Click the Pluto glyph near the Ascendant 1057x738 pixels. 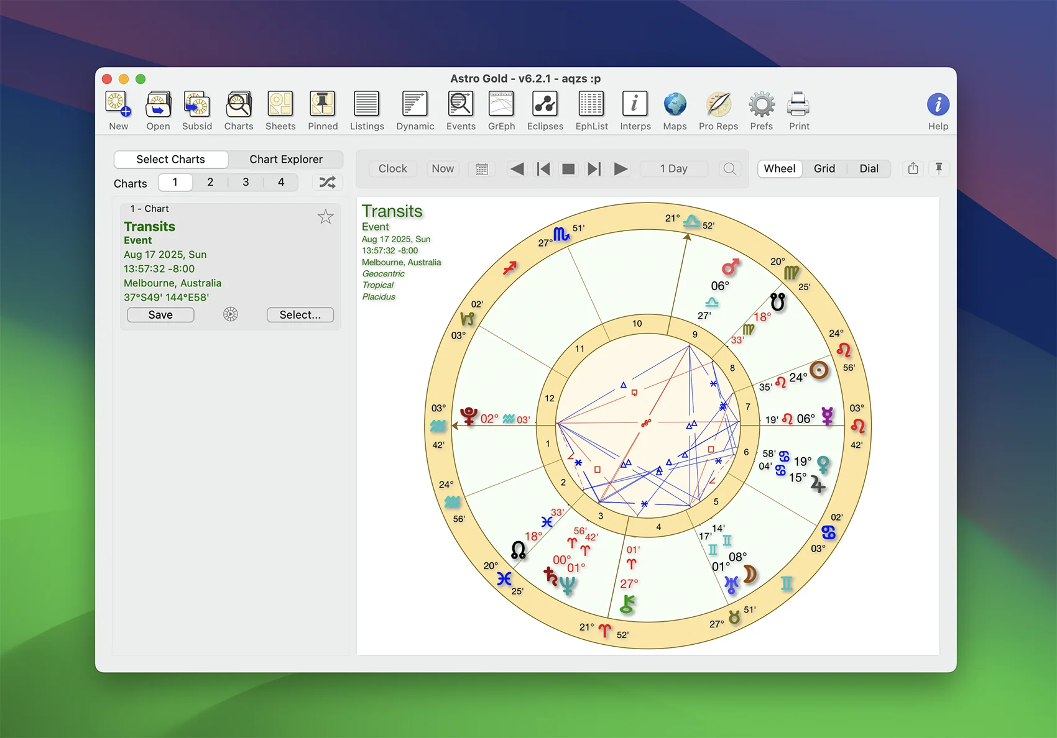click(469, 416)
